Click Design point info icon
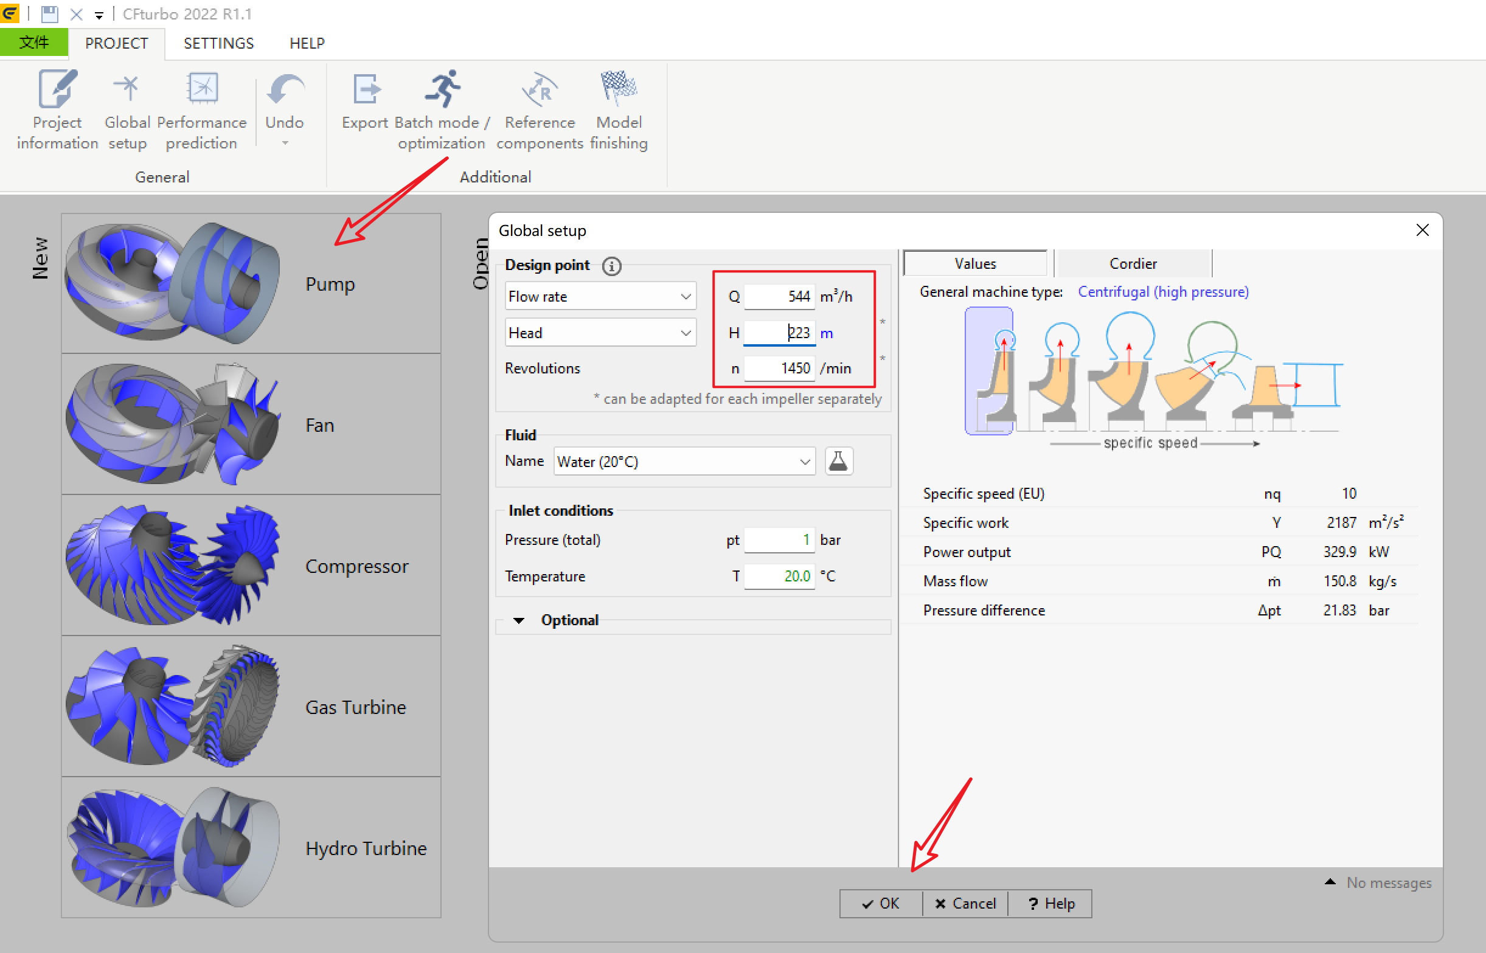 (611, 266)
